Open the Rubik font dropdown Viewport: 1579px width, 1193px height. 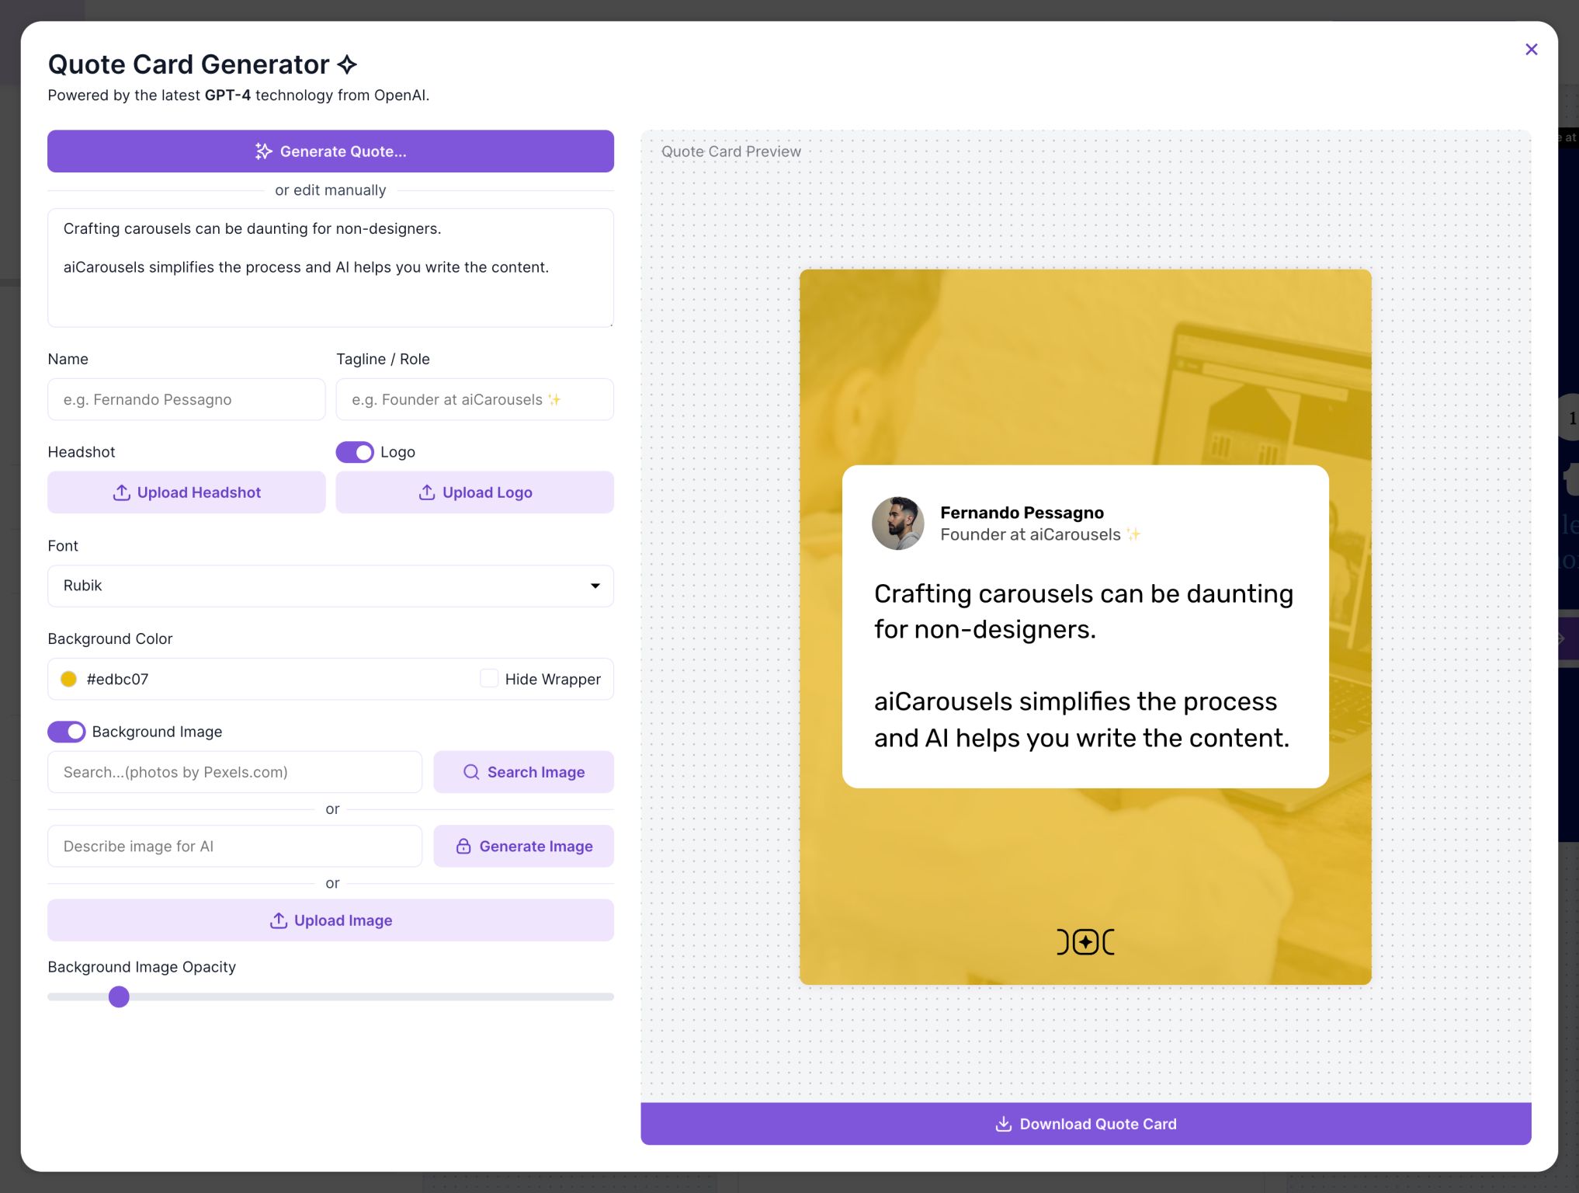click(331, 586)
